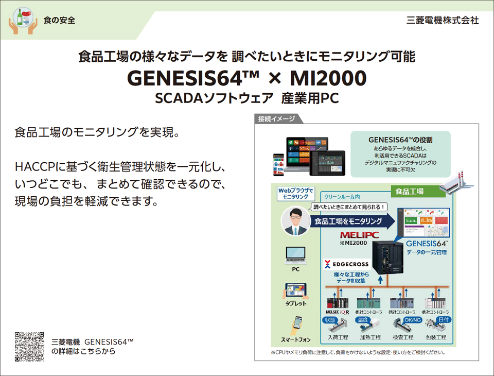
Task: Click the blue 温度 badge
Action: 363,320
